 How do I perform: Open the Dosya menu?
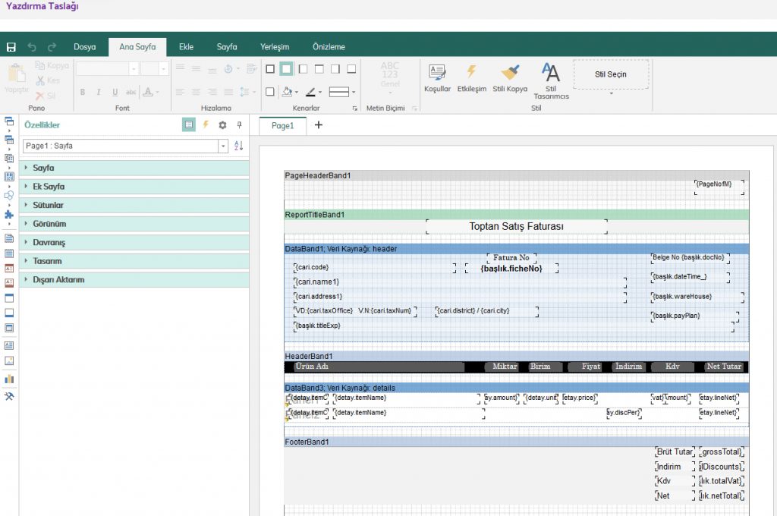point(85,47)
